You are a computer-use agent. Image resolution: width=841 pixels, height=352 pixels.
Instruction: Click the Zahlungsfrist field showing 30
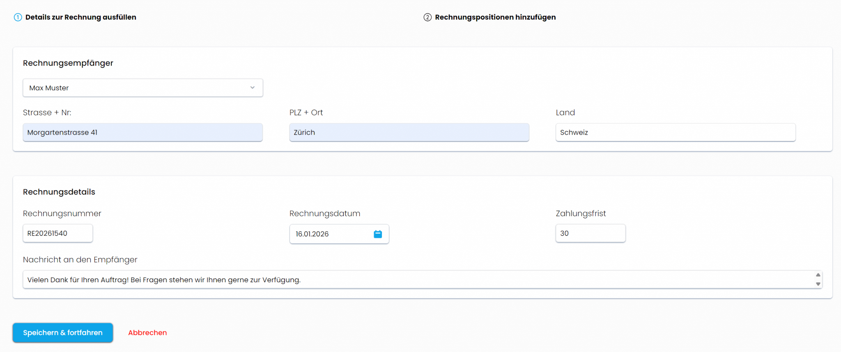590,233
